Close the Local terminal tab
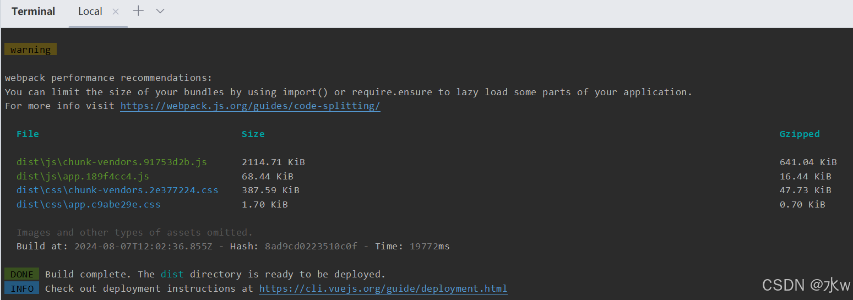 click(x=116, y=12)
